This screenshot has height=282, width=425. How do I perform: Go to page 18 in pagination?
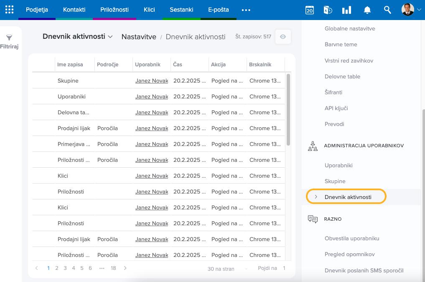[113, 268]
